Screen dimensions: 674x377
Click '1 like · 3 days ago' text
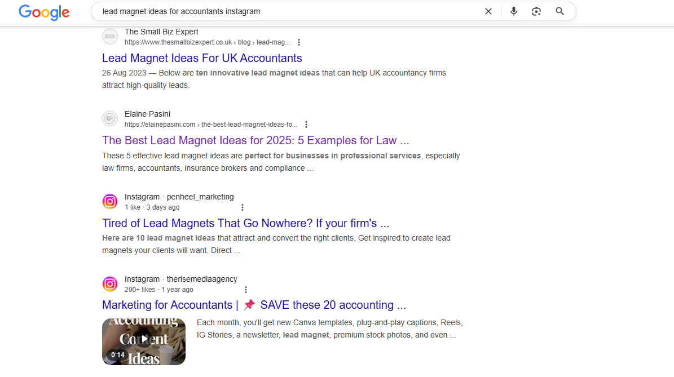[x=152, y=207]
